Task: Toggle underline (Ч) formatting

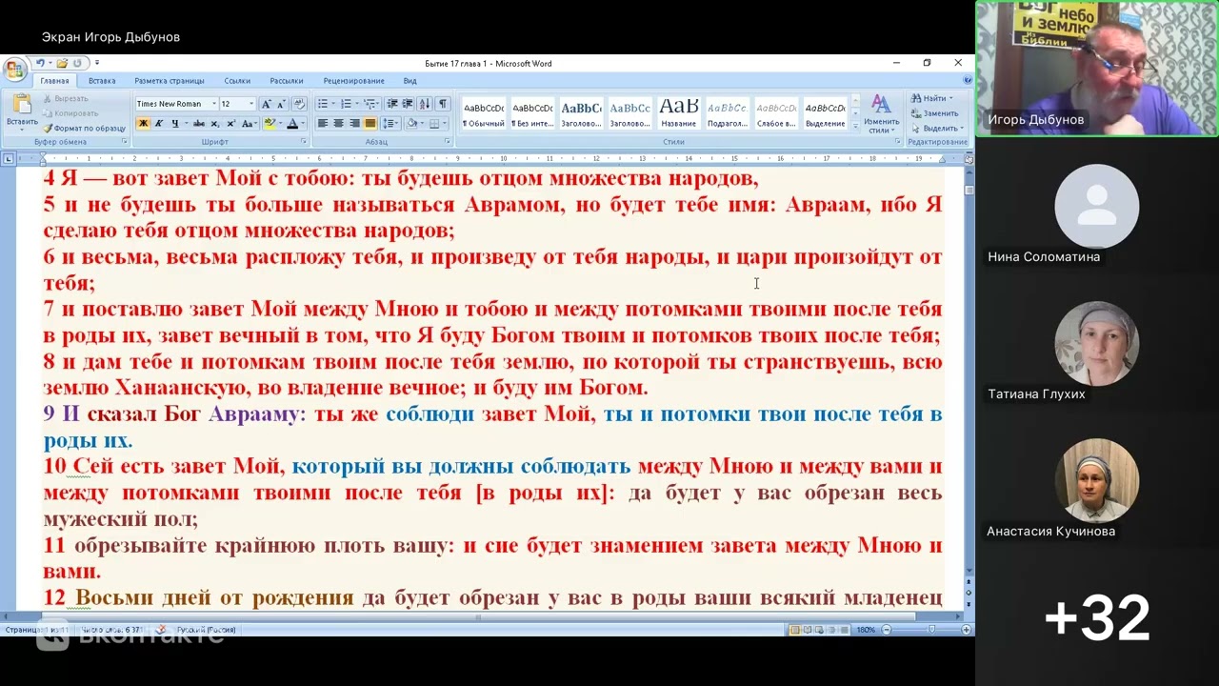Action: coord(173,124)
